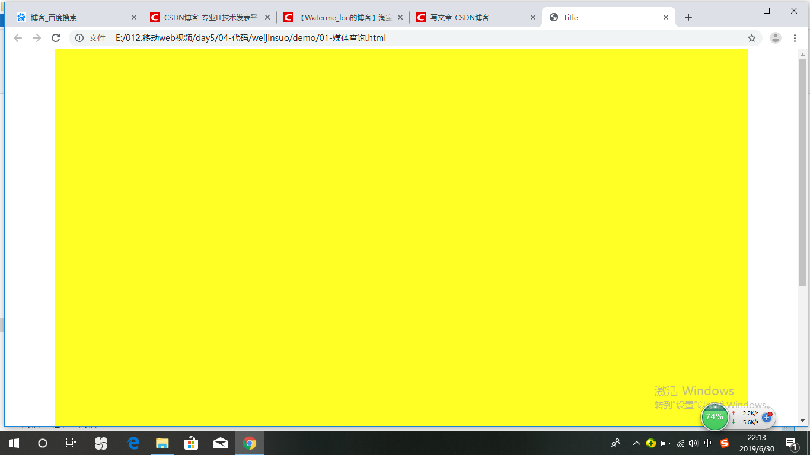Open Task View on the taskbar
The width and height of the screenshot is (810, 455).
click(71, 443)
